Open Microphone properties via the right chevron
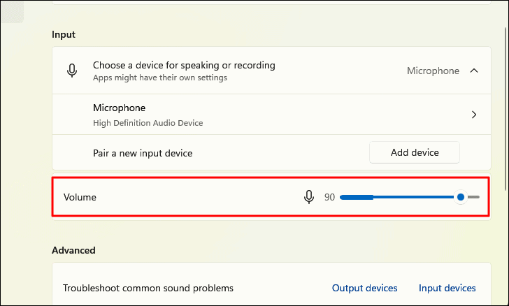This screenshot has height=306, width=509. pyautogui.click(x=474, y=115)
